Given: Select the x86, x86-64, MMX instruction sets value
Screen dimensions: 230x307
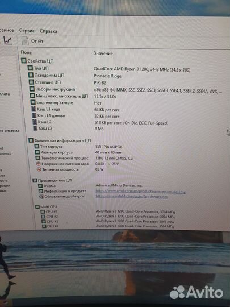Looking at the screenshot, I should (x=158, y=90).
